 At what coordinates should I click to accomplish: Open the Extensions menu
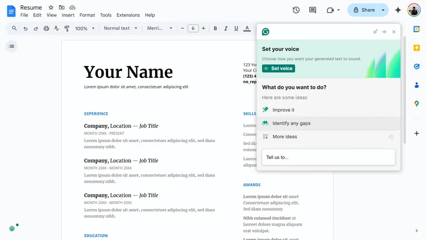pyautogui.click(x=128, y=15)
